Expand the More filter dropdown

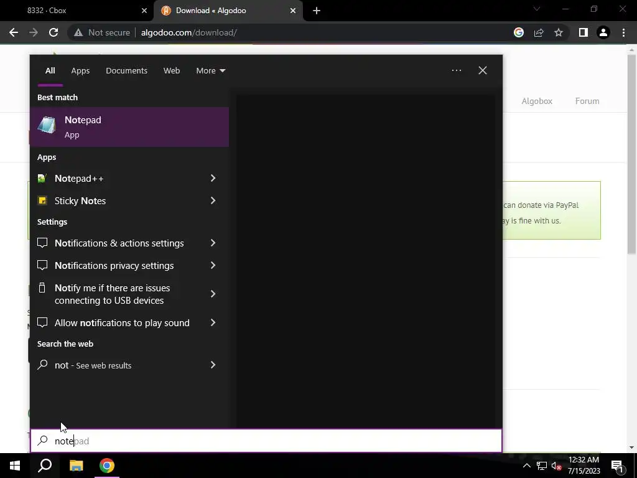[x=210, y=71]
